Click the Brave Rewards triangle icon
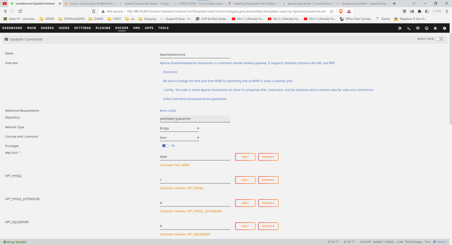 349,11
